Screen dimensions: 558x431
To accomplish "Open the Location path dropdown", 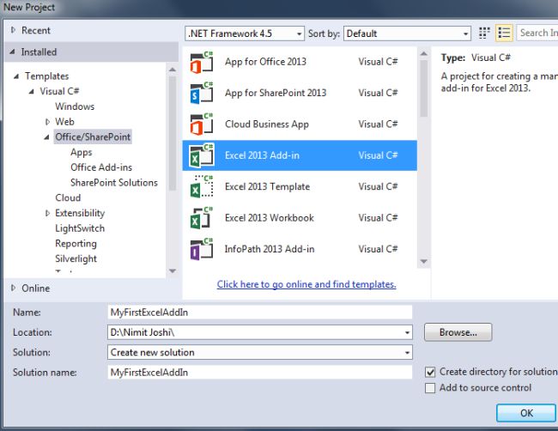I will click(x=407, y=333).
